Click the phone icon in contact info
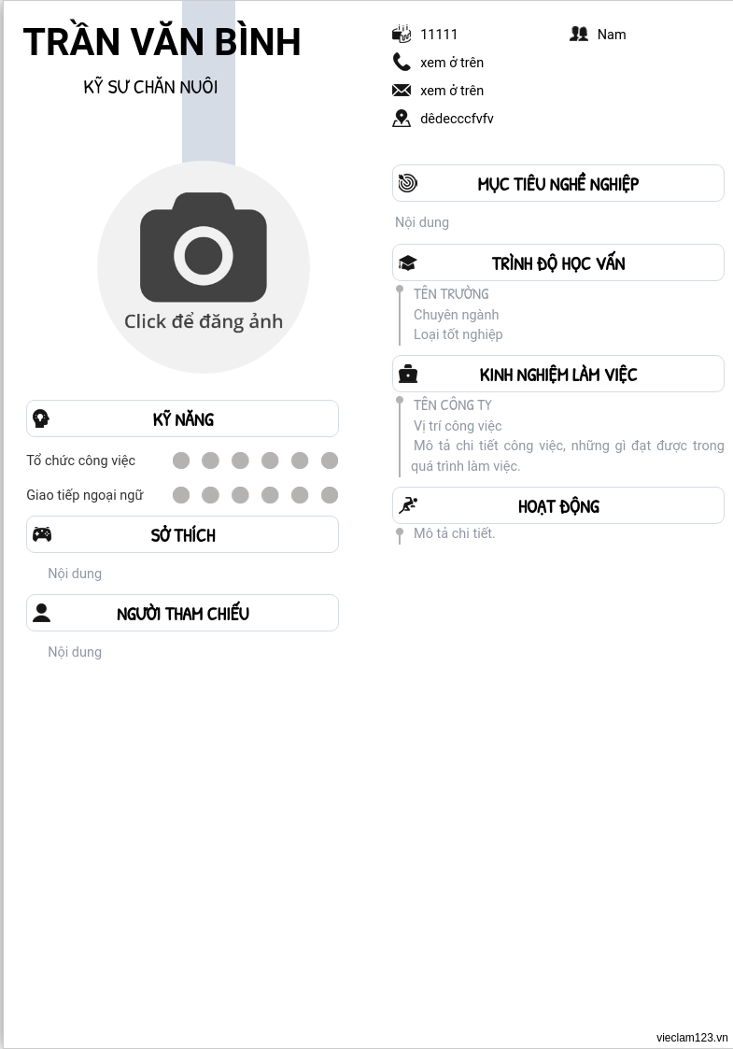The image size is (733, 1049). coord(402,63)
